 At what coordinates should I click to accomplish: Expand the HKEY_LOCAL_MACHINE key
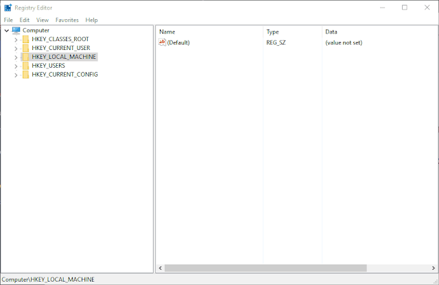click(x=16, y=58)
